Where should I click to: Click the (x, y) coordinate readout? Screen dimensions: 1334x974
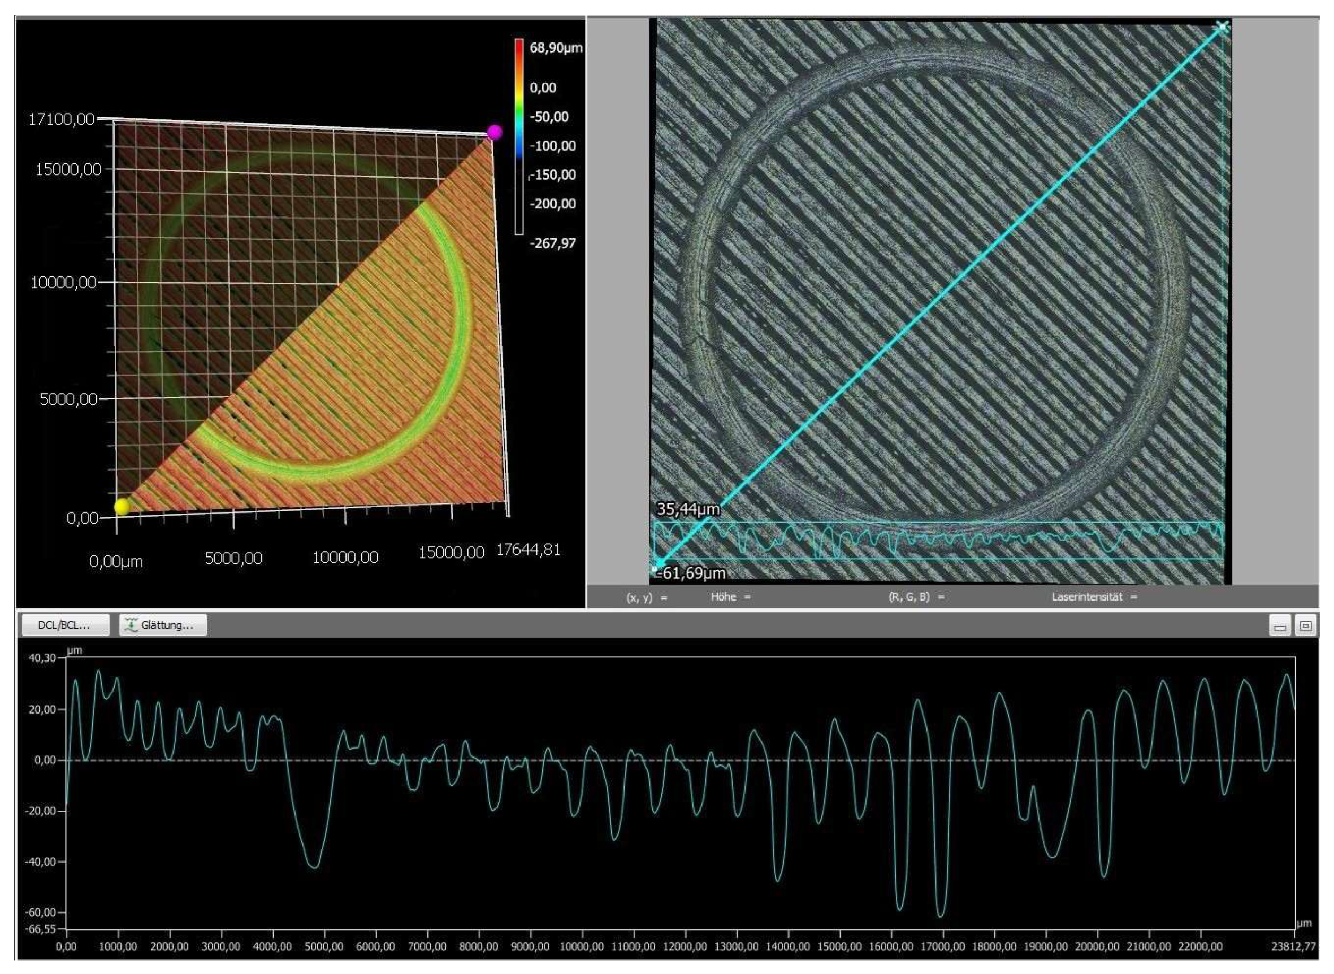[646, 597]
